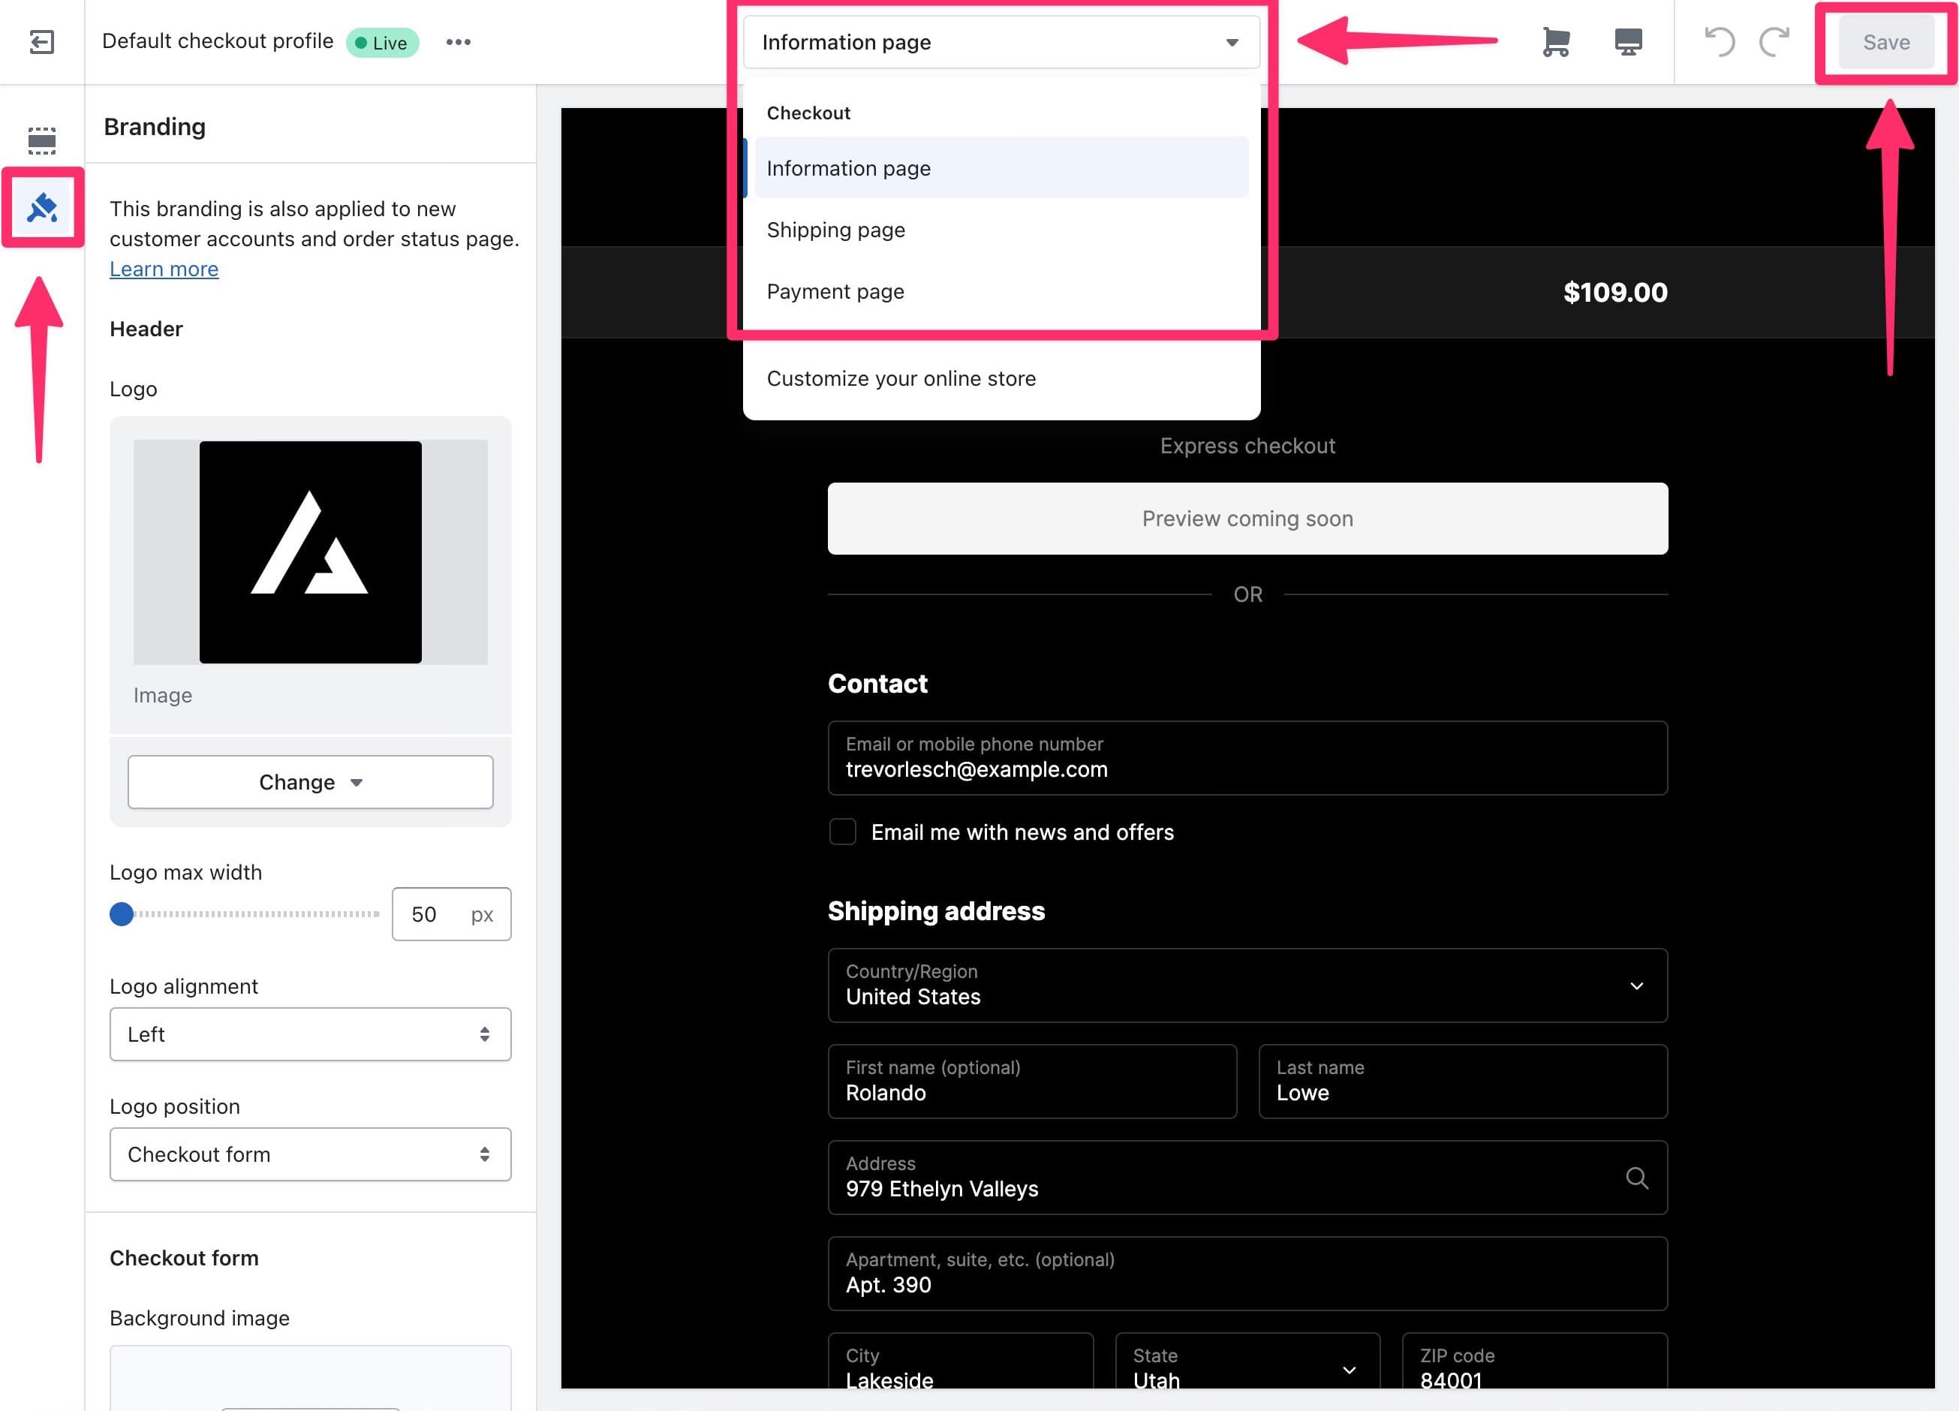The height and width of the screenshot is (1411, 1959).
Task: Open more options for Default checkout profile
Action: pyautogui.click(x=459, y=41)
